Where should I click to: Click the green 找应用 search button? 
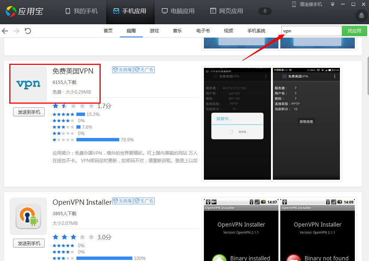354,31
